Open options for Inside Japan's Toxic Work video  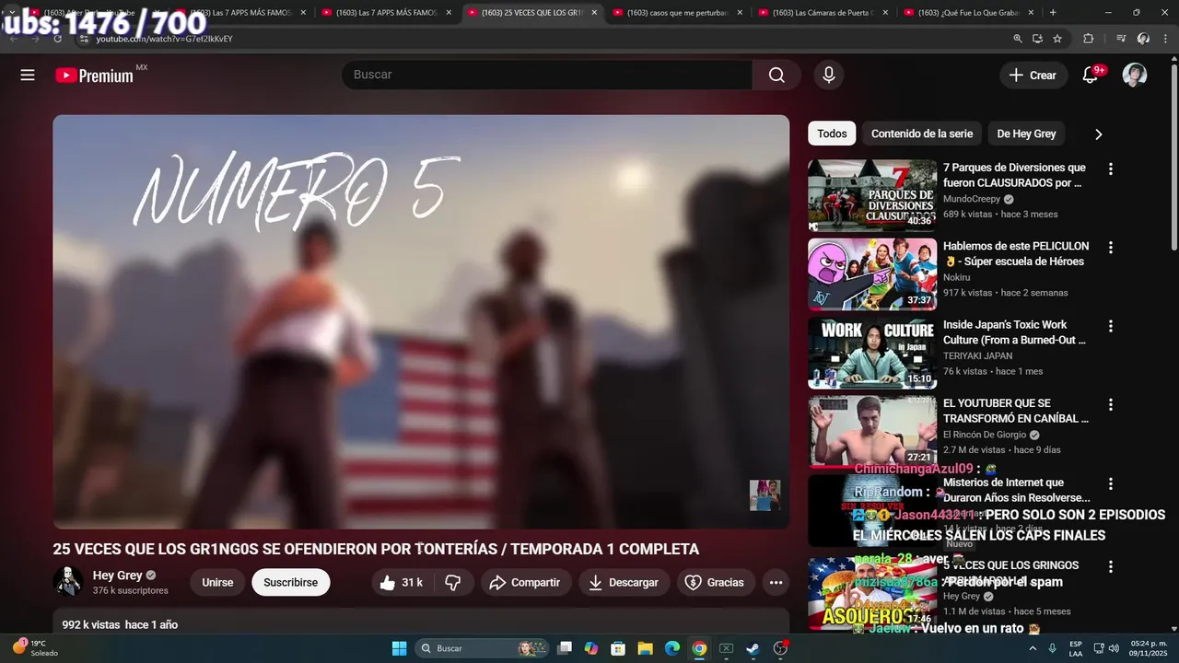(x=1110, y=326)
